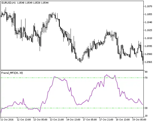
Task: Click the 19 Oct 05:00 time label
Action: point(139,120)
